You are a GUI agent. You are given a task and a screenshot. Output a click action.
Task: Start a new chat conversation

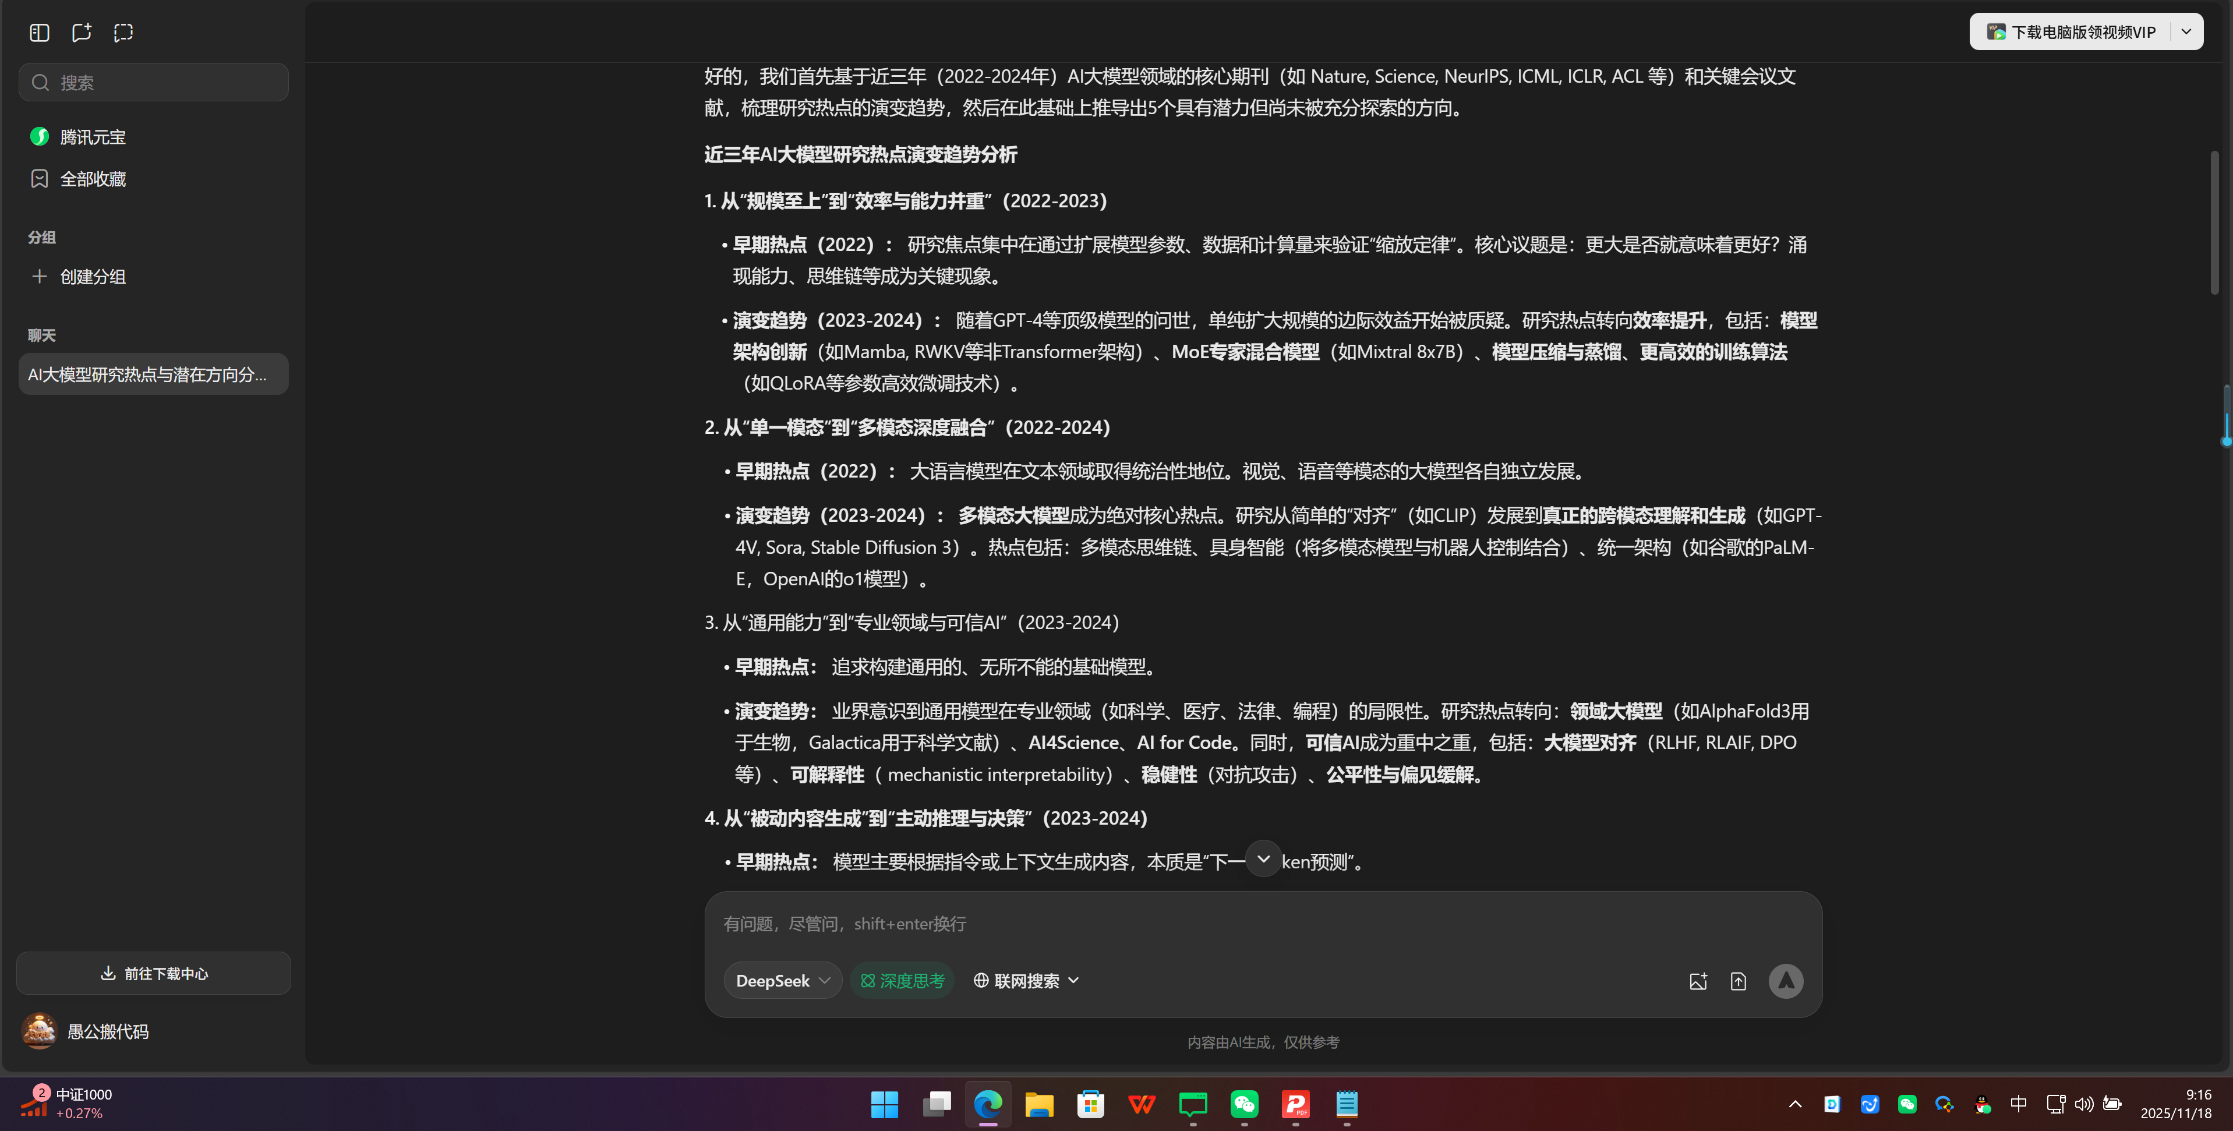pyautogui.click(x=80, y=32)
